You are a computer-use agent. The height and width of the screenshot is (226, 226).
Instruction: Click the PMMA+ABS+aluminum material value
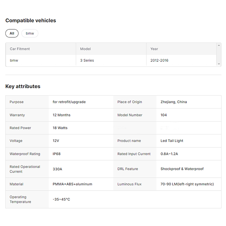(x=72, y=184)
